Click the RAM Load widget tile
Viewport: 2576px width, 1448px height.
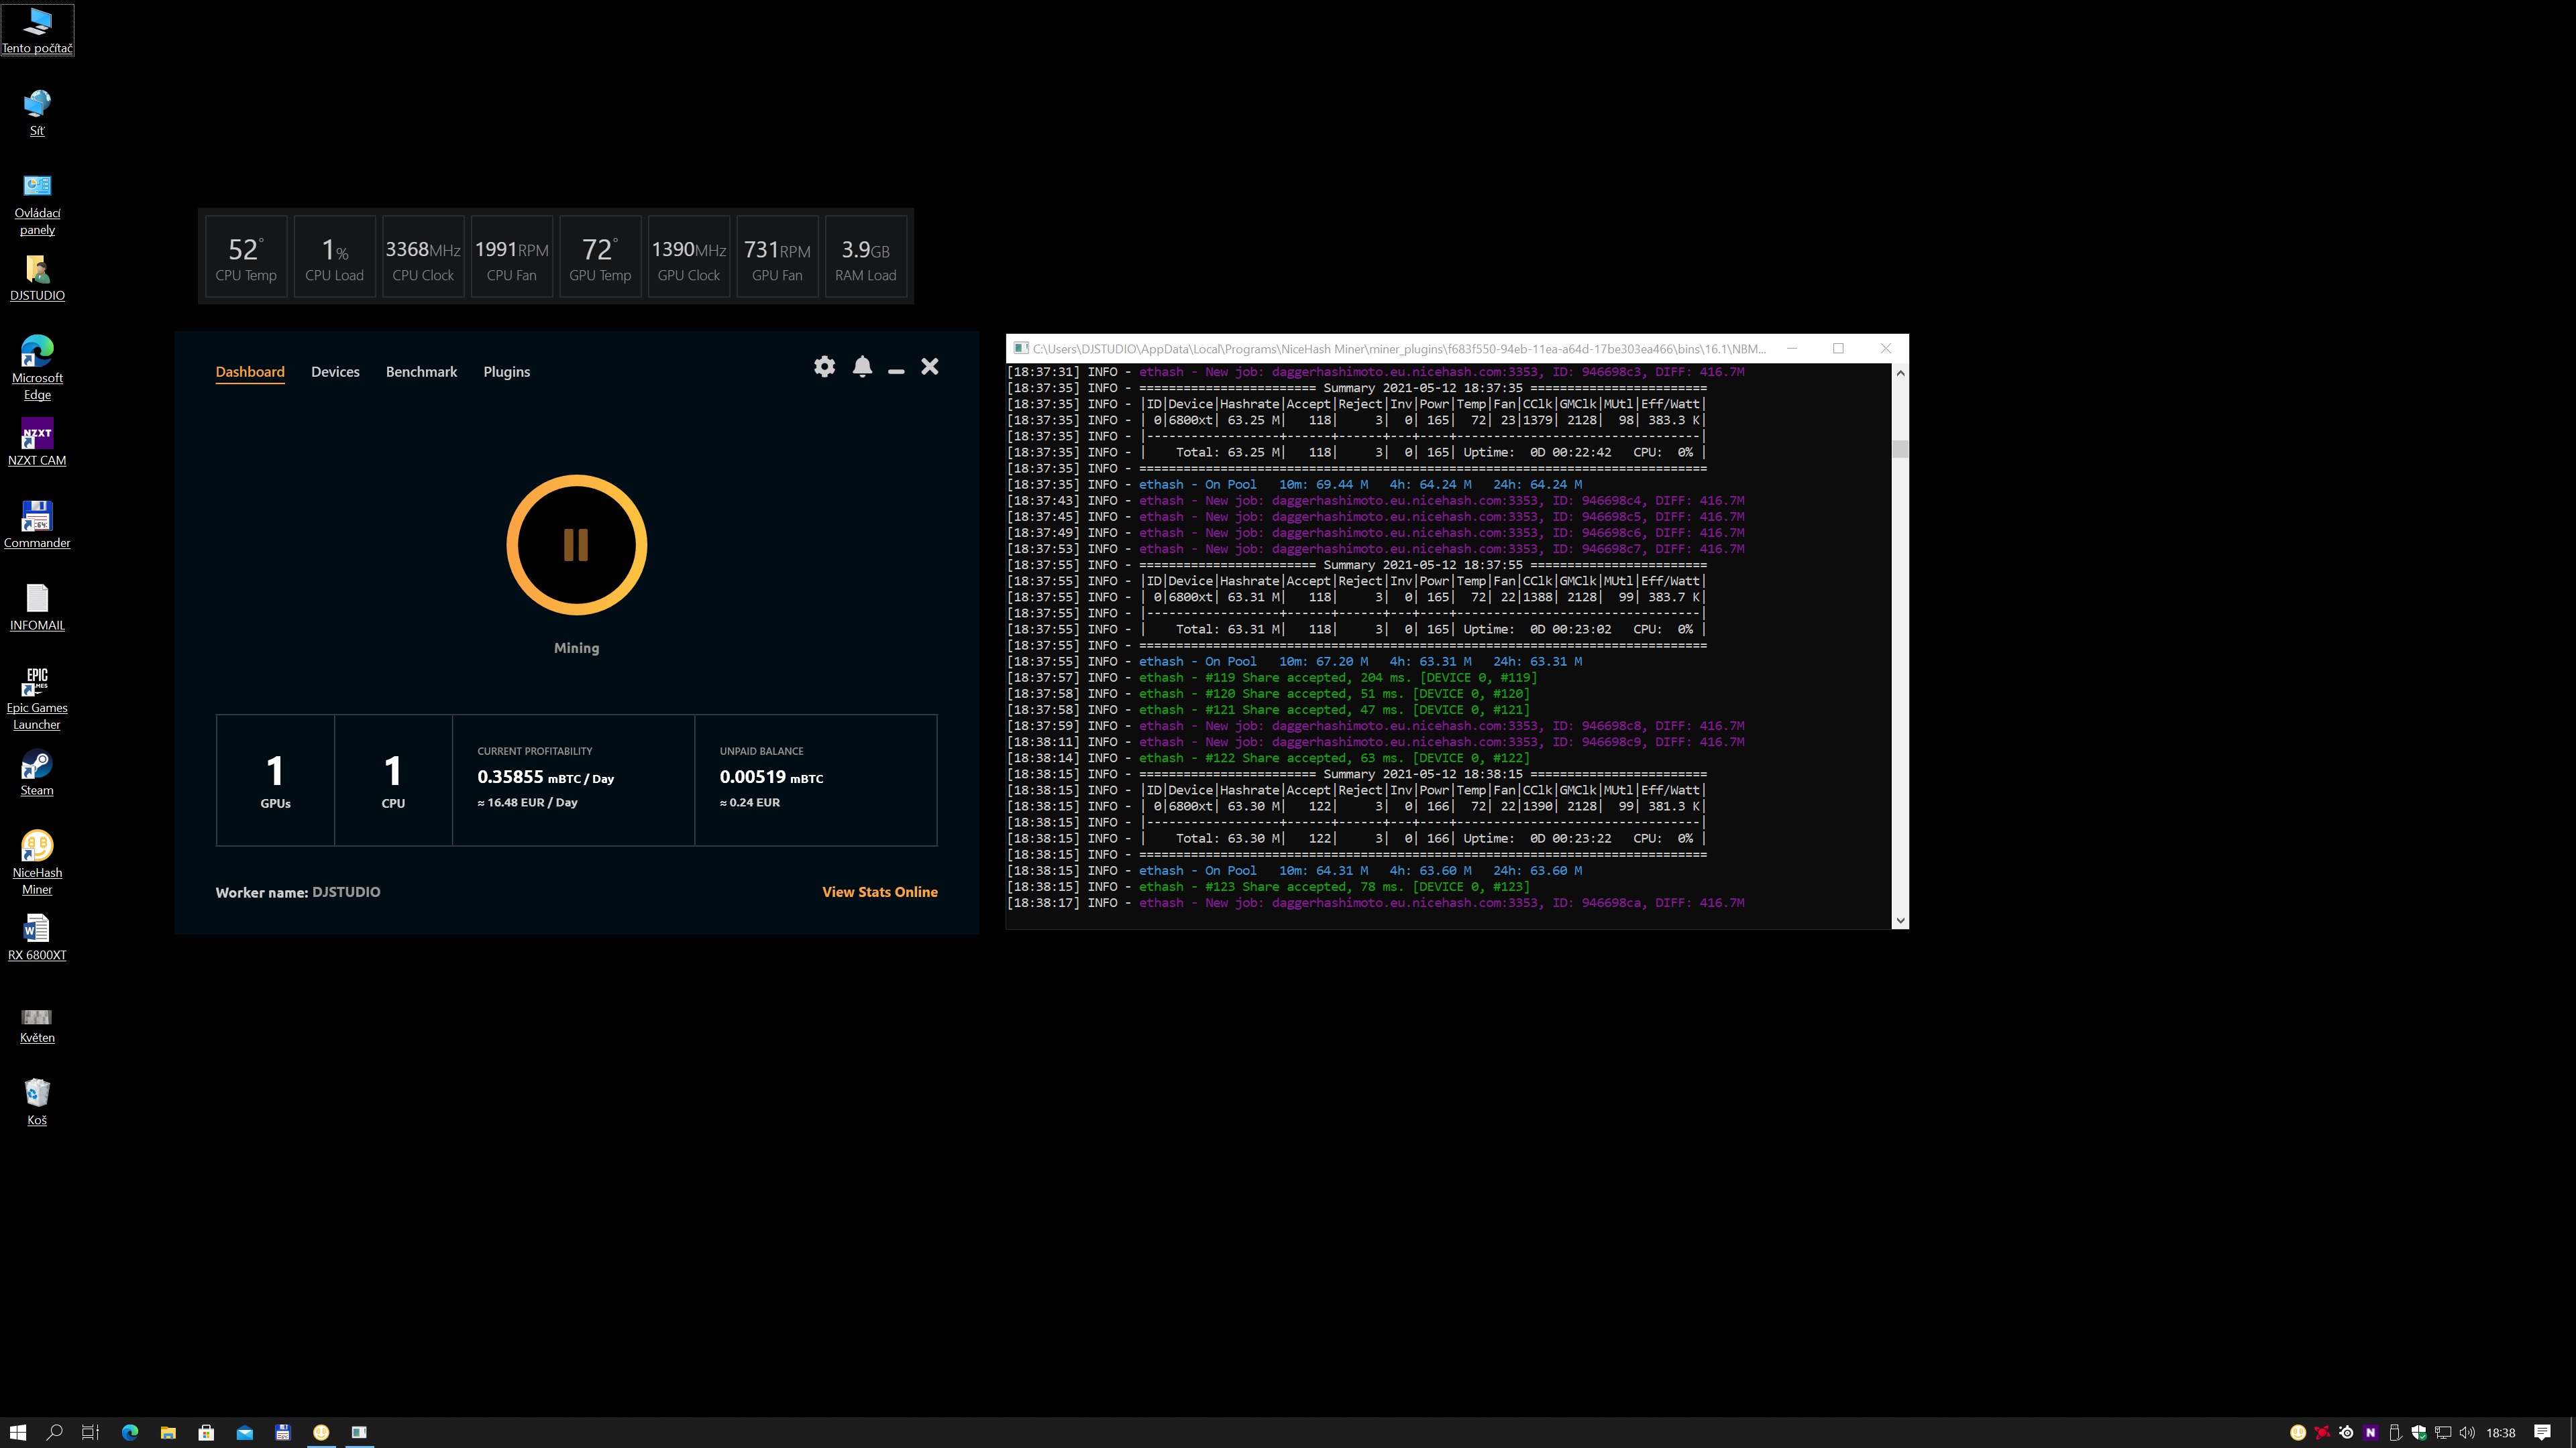[x=866, y=257]
